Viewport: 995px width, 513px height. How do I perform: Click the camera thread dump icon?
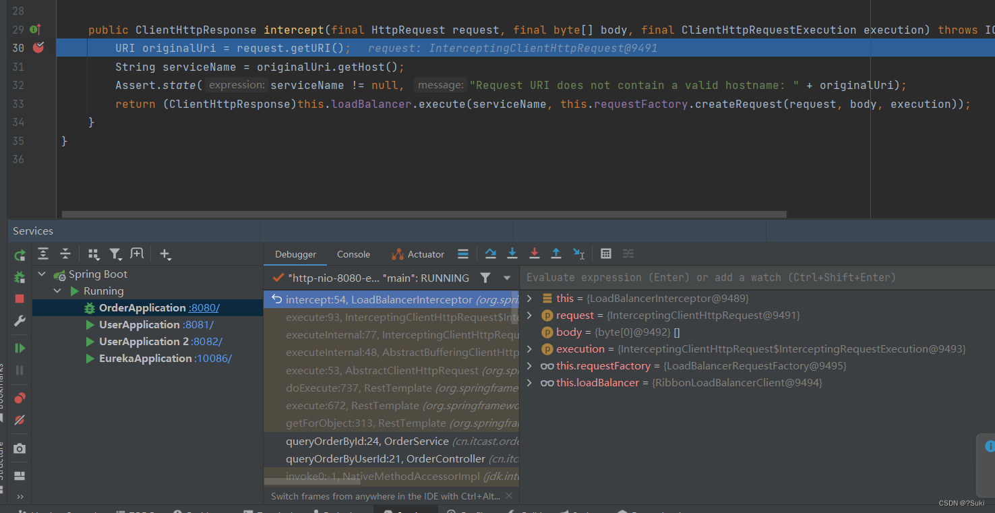[20, 448]
